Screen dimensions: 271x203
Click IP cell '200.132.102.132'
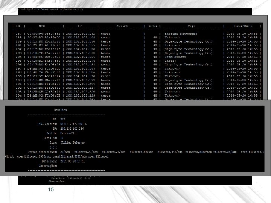click(81, 34)
